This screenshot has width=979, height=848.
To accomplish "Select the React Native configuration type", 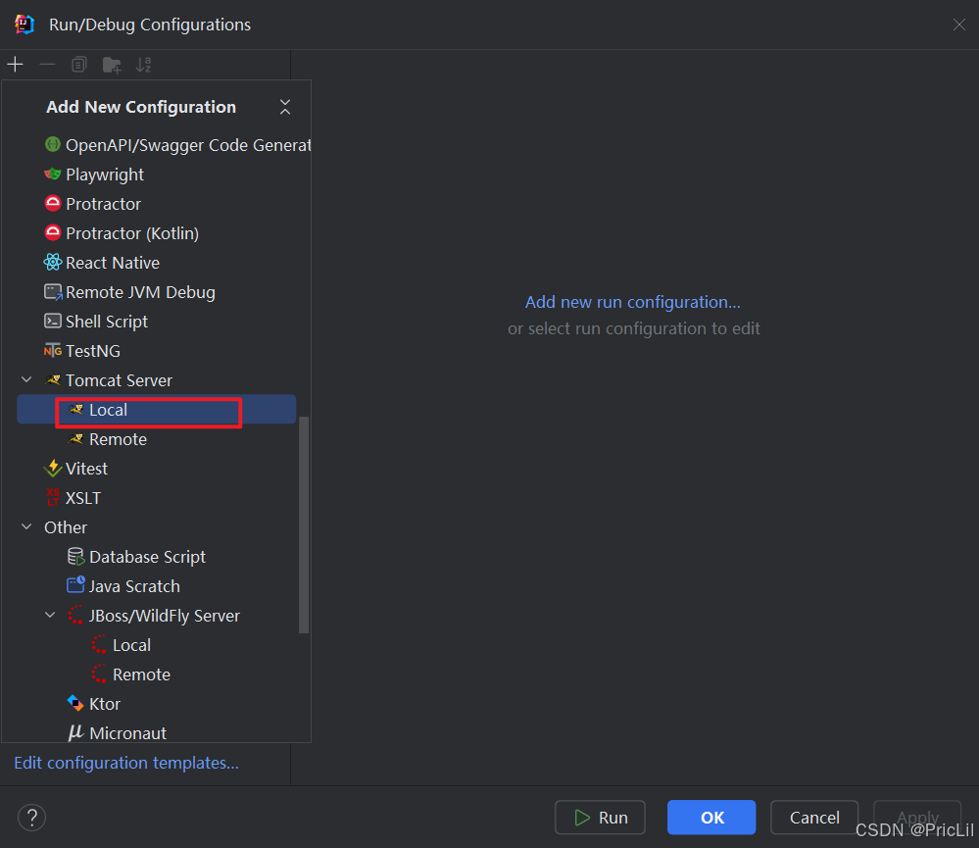I will coord(111,263).
